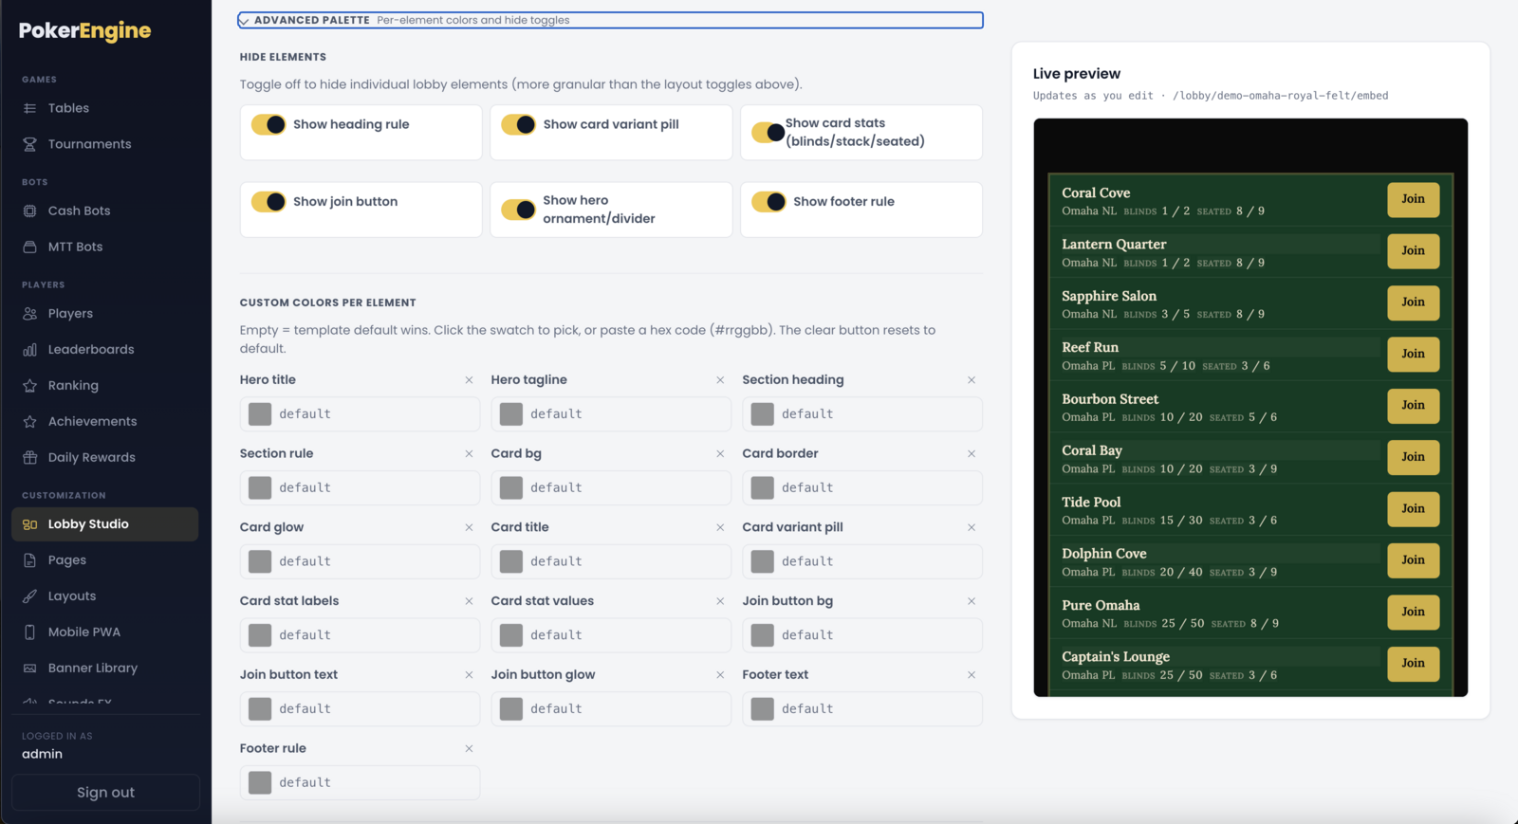Click the Ranking star icon
The width and height of the screenshot is (1518, 824).
[29, 386]
